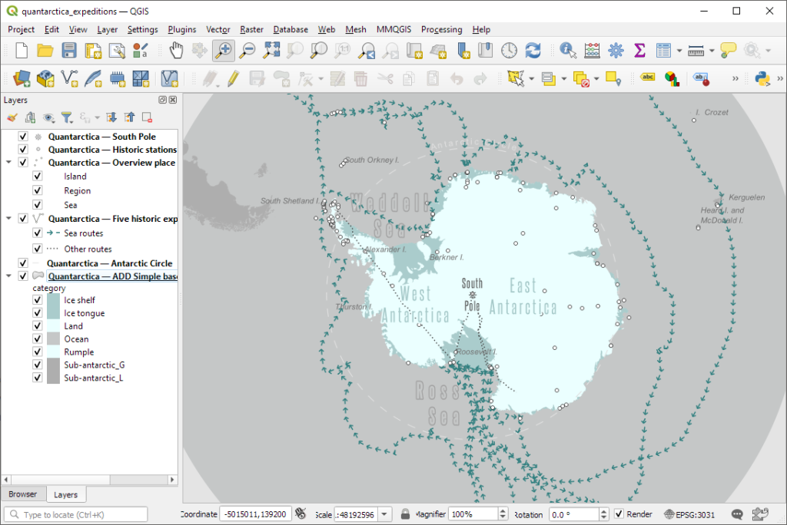Close the Layers panel
Viewport: 787px width, 525px height.
173,100
